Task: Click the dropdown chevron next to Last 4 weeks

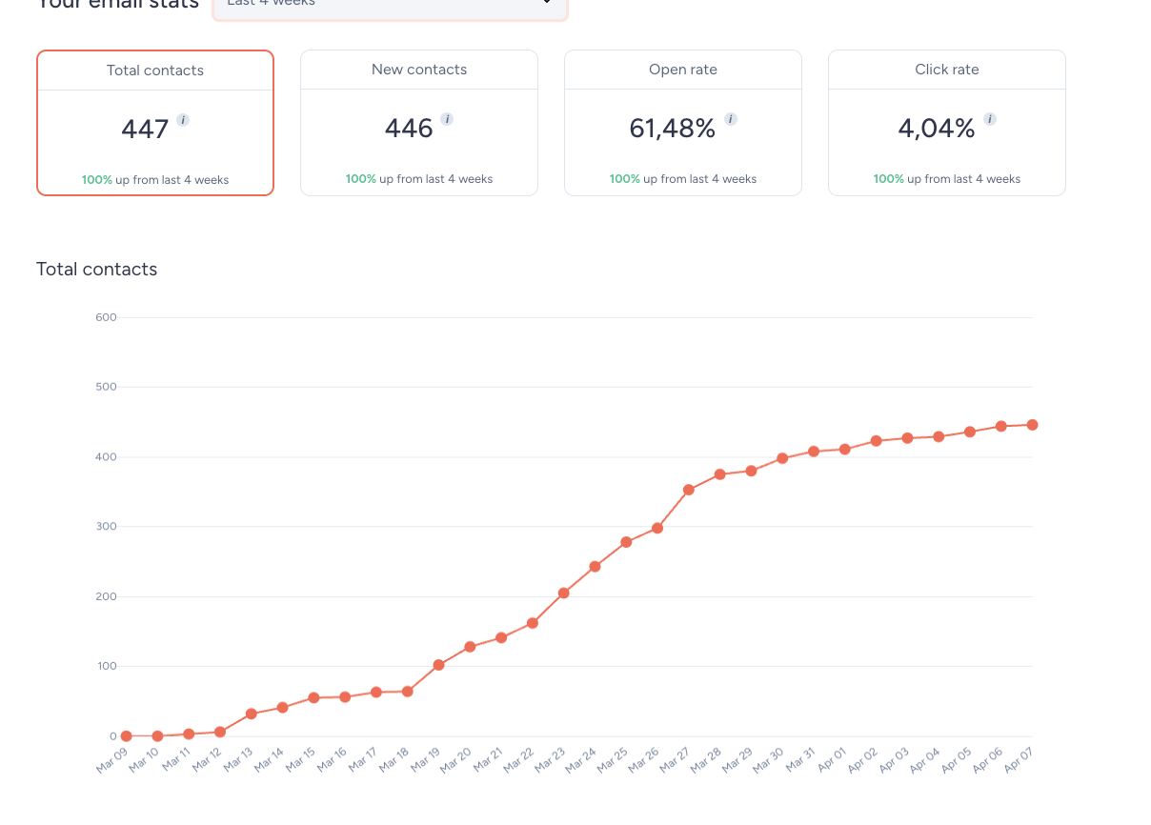Action: tap(546, 4)
